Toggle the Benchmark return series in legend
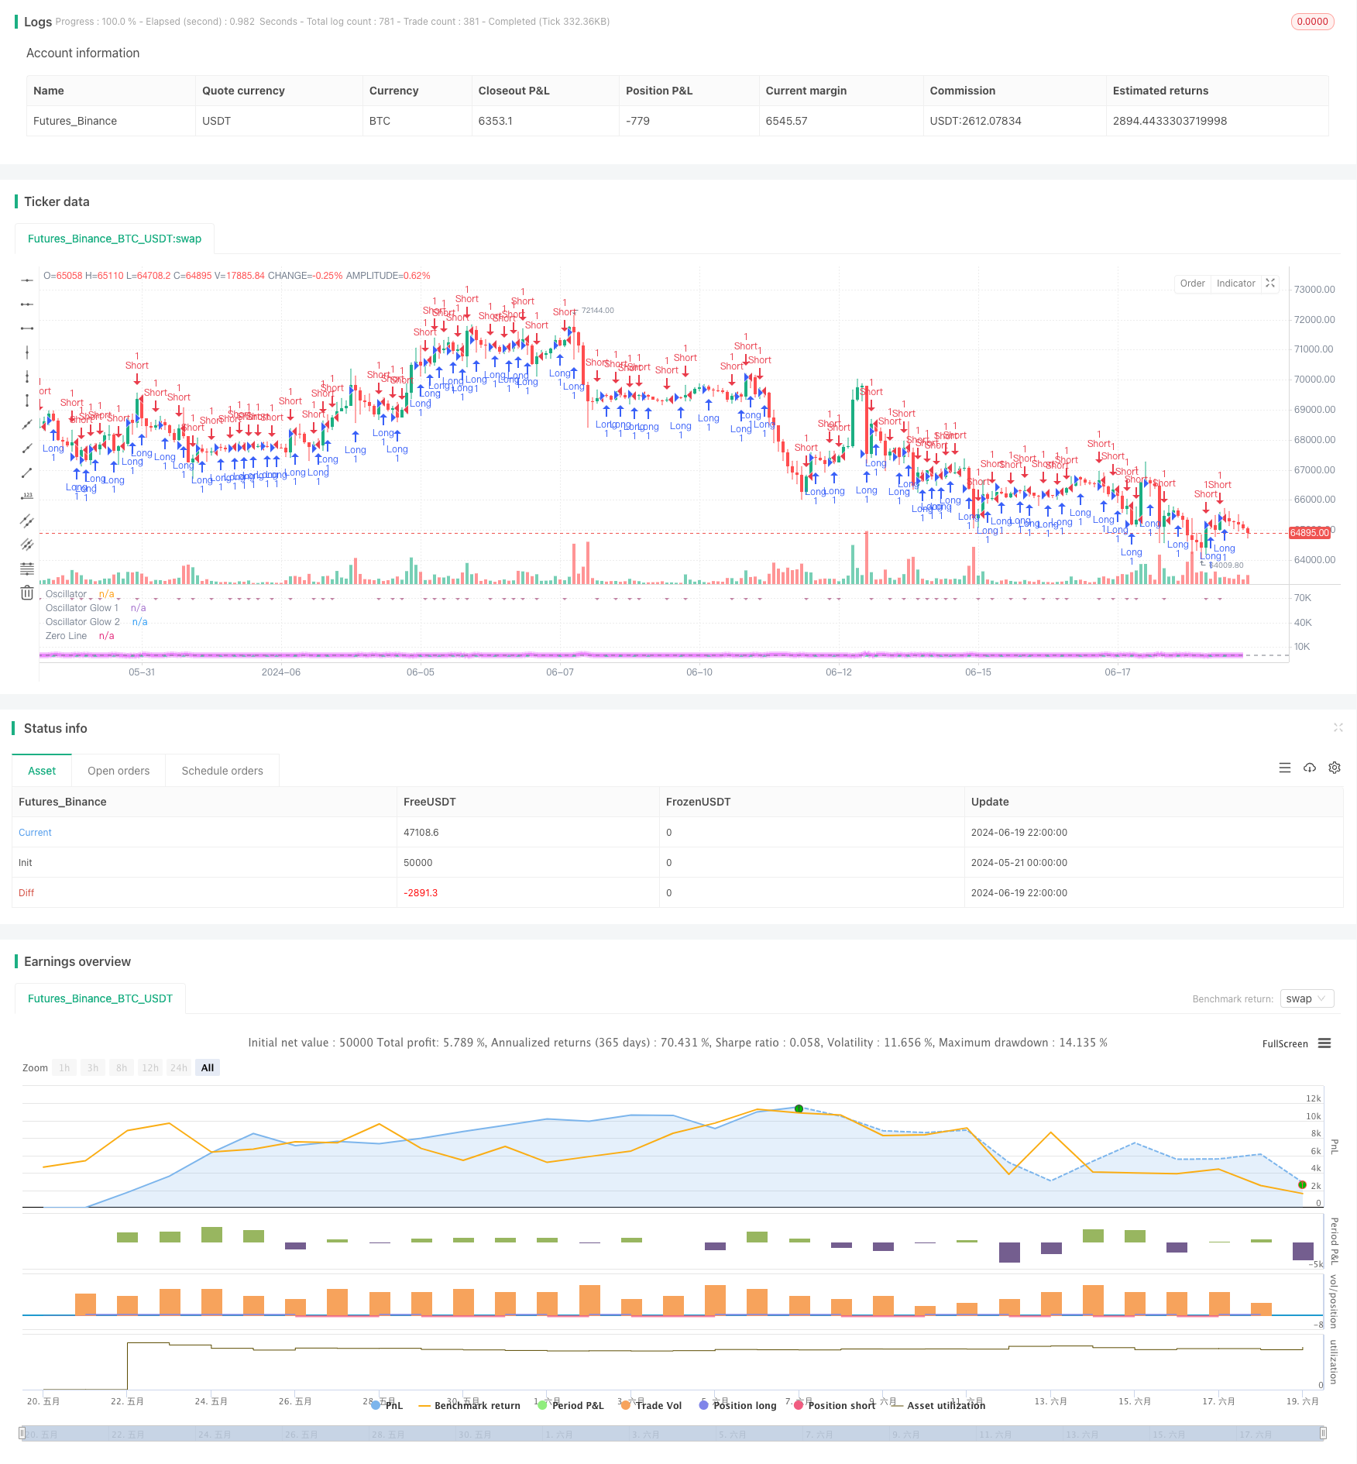 [469, 1405]
